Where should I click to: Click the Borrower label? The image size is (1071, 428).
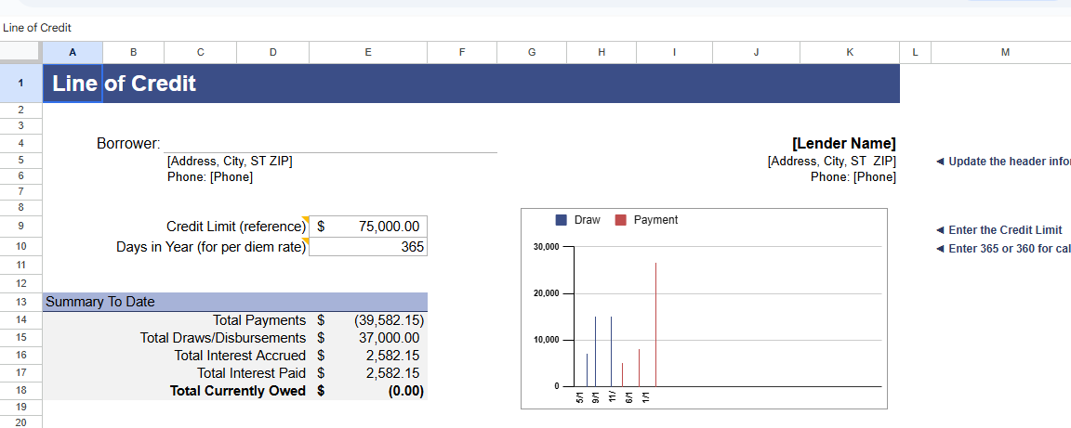[128, 144]
